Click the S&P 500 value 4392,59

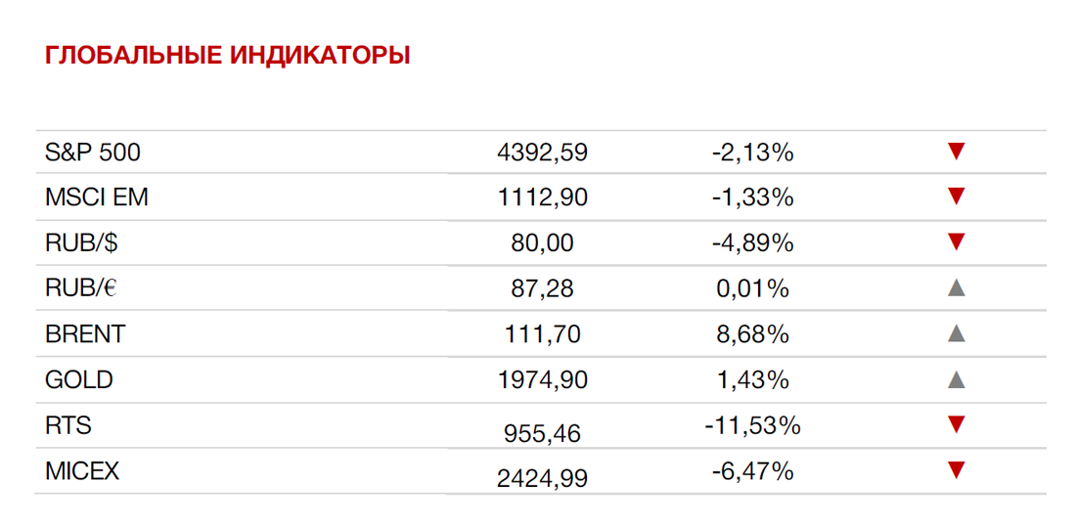point(542,153)
